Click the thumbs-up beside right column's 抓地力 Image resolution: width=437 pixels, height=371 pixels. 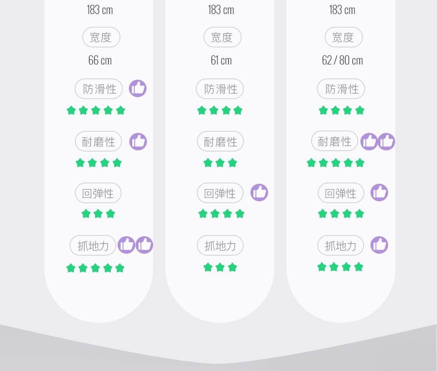[379, 245]
